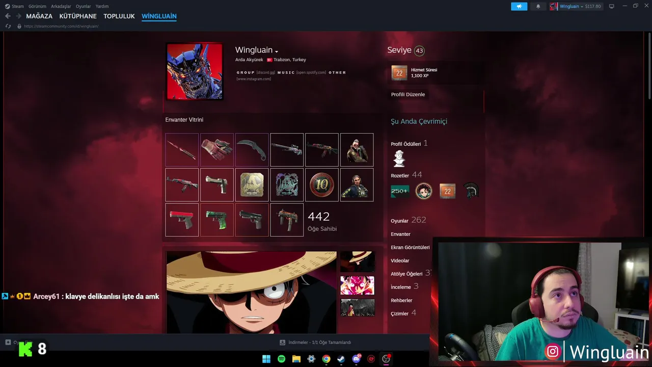Open İndirmeler downloads status bar
Screen dimensions: 652x367
point(316,343)
